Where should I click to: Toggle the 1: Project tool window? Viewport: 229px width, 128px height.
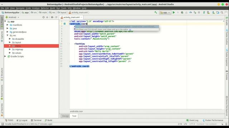[2, 22]
